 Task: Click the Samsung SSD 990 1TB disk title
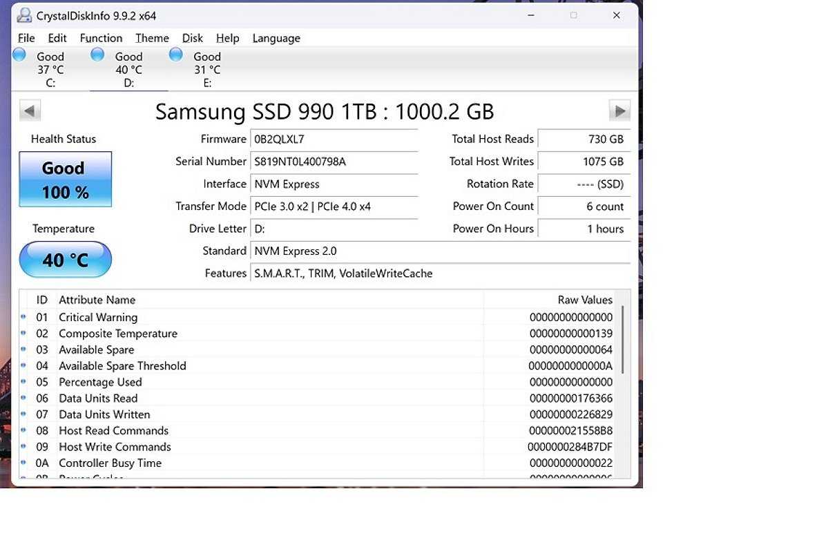pos(325,111)
